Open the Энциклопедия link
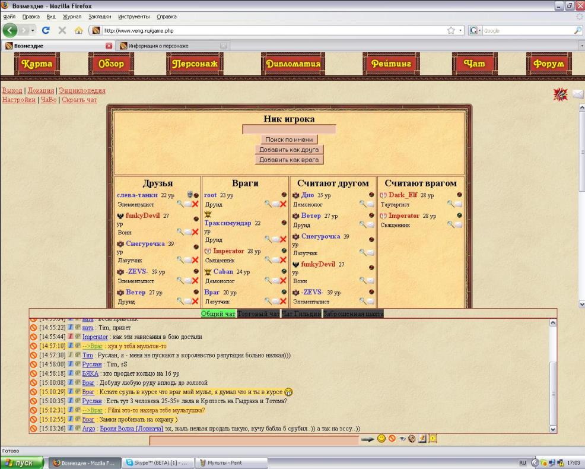This screenshot has width=585, height=469. (82, 90)
